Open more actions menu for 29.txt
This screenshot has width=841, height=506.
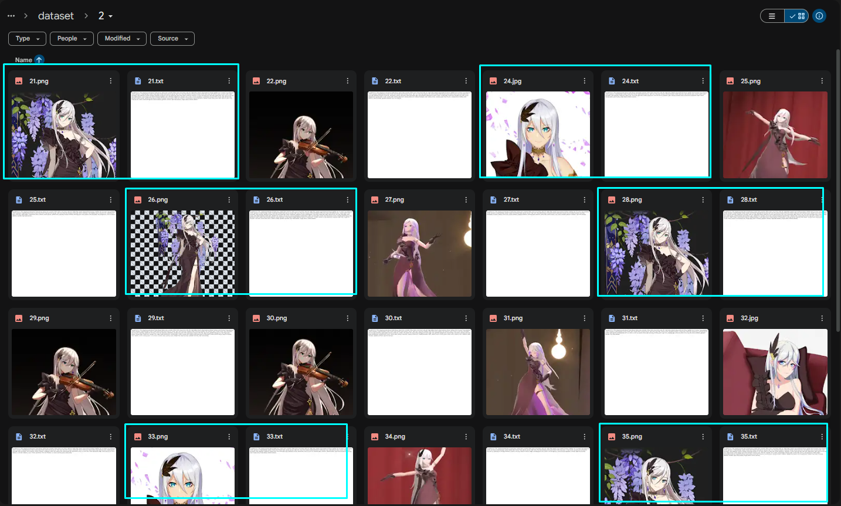click(229, 318)
